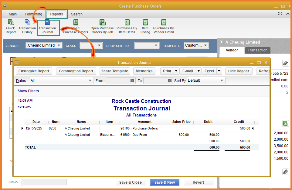Click the From date calendar icon
292x190 pixels.
pos(132,80)
